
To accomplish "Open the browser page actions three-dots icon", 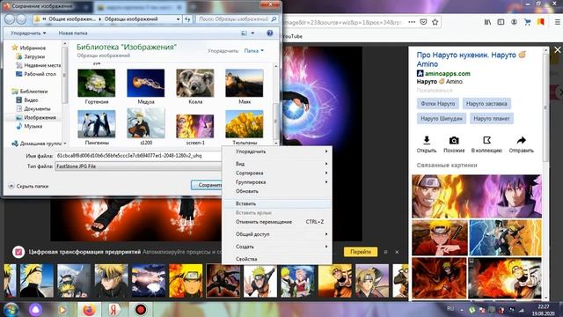I will pos(412,22).
